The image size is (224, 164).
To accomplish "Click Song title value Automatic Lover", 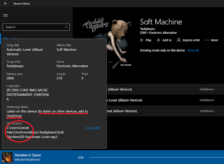I will tap(25, 52).
